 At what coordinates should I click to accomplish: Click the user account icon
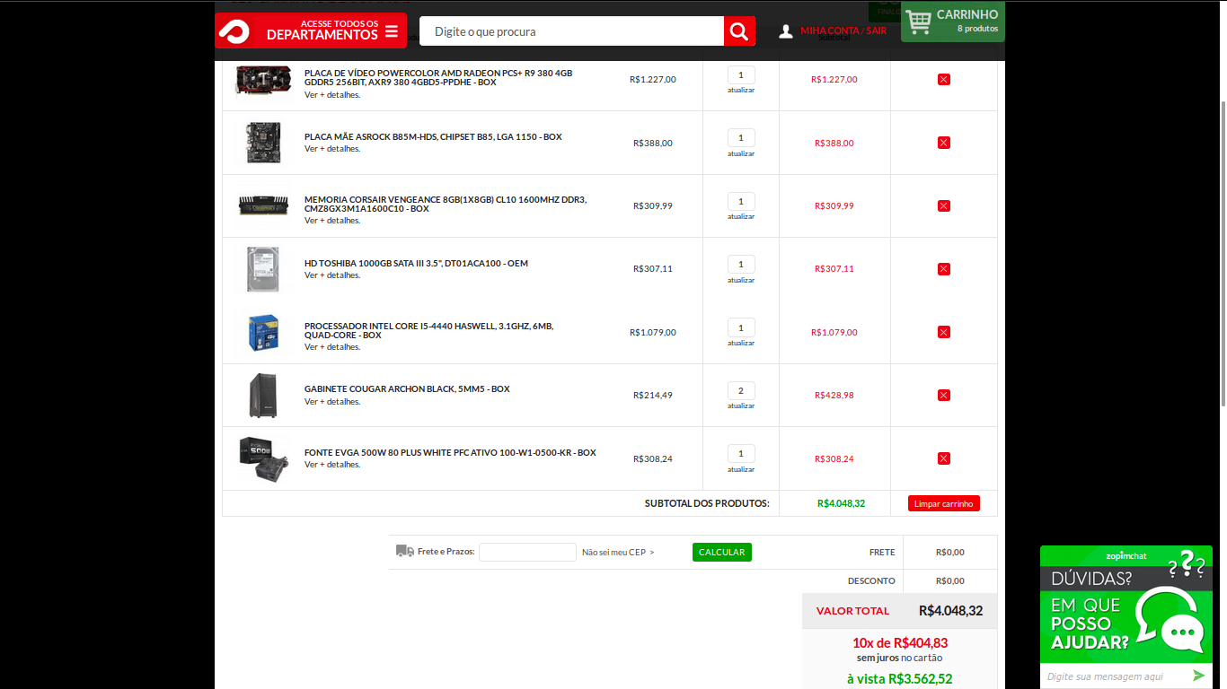[x=786, y=31]
